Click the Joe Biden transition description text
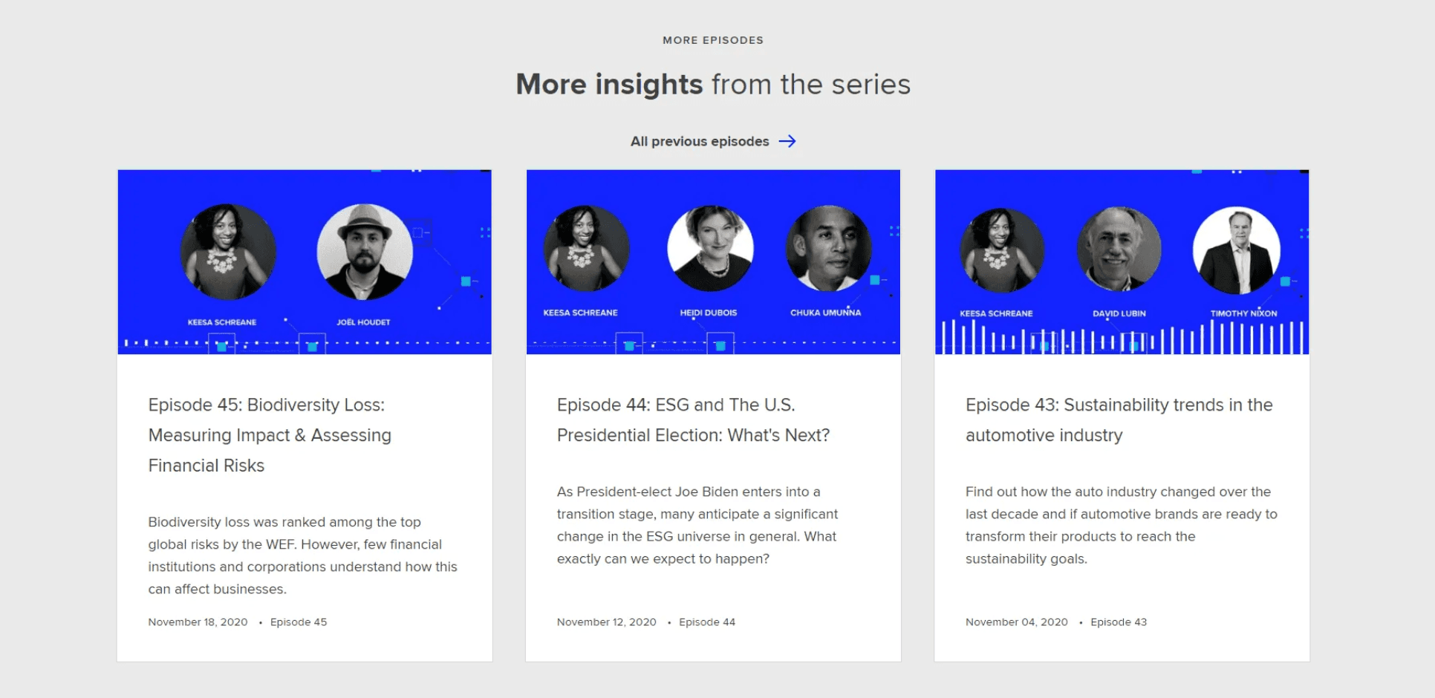 point(697,525)
